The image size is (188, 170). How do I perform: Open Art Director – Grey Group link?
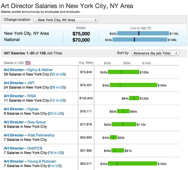(x=25, y=122)
